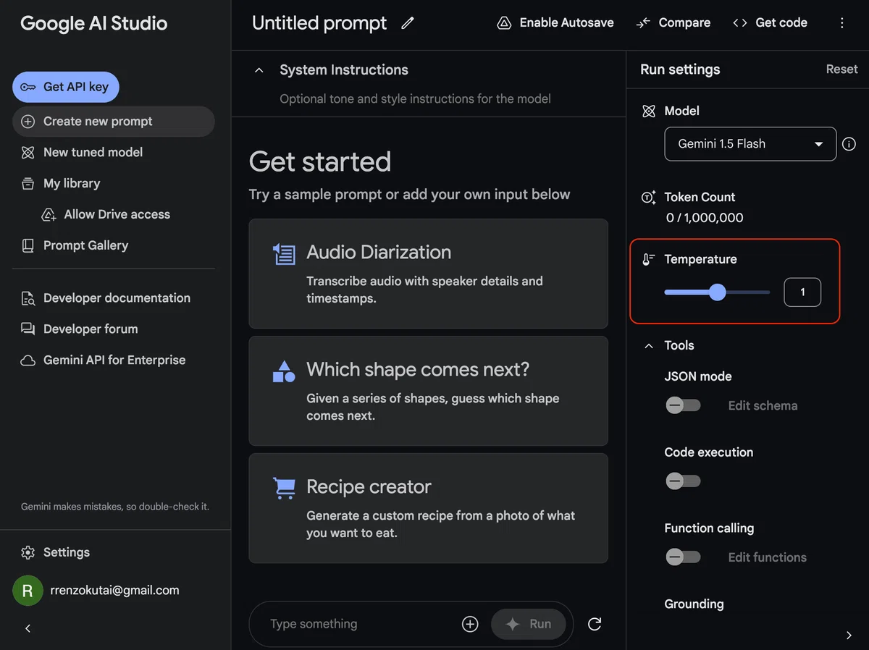Click the New tuned model icon

coord(28,153)
